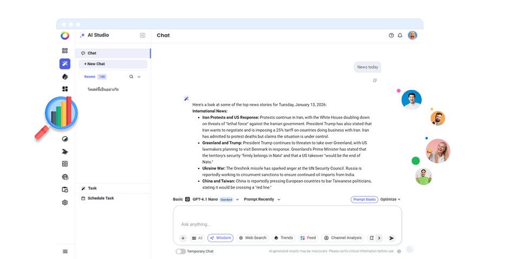
Task: Enable the Trends chip
Action: [x=284, y=238]
